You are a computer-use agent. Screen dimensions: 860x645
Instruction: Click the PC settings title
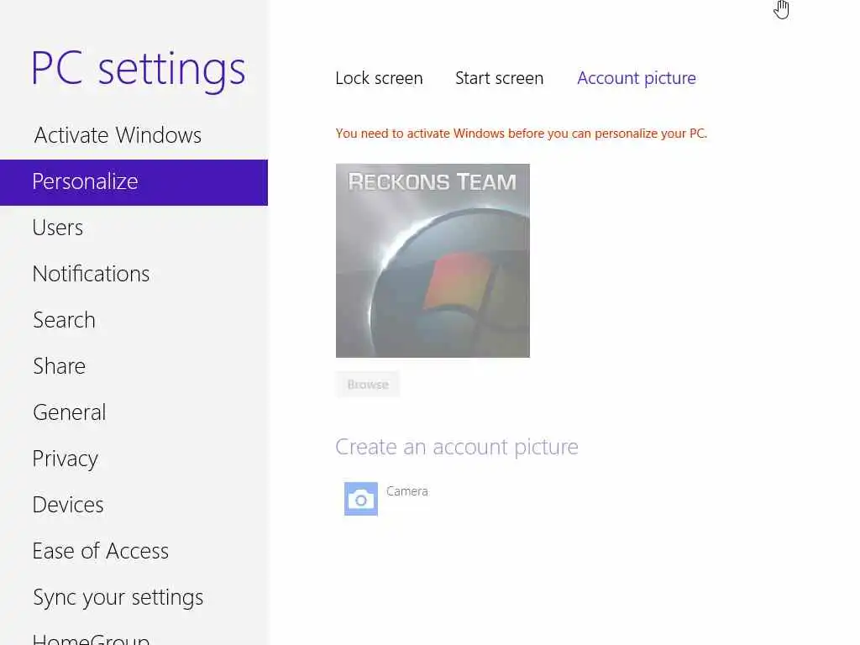pyautogui.click(x=138, y=69)
